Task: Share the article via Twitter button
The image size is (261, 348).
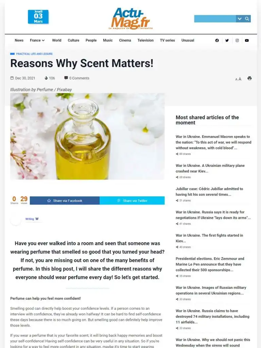Action: tap(132, 201)
